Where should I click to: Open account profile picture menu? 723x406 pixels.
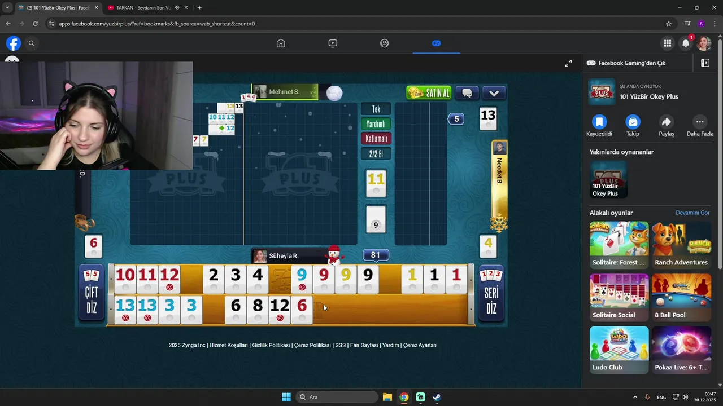point(704,43)
